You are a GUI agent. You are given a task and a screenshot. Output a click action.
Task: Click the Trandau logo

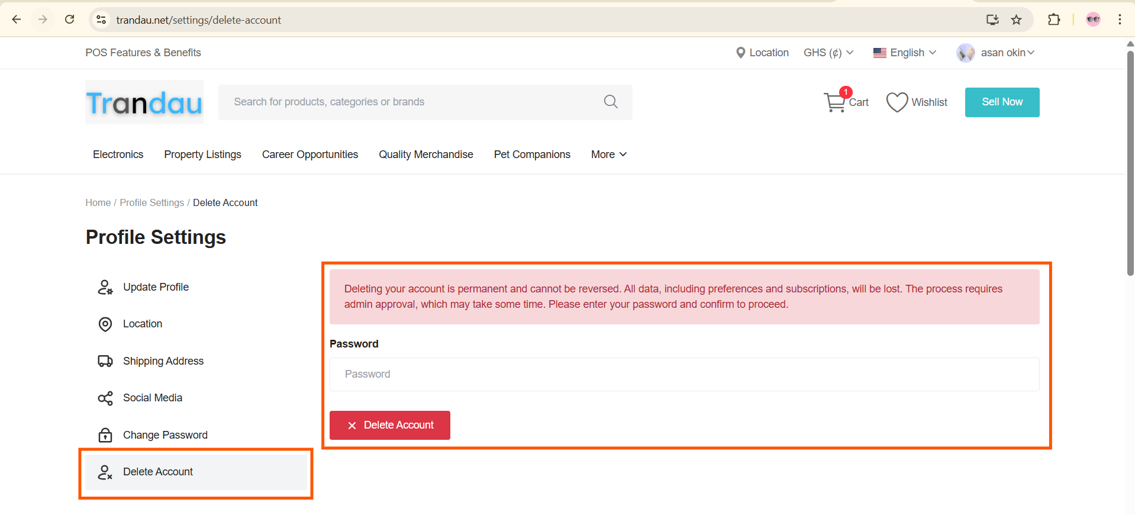[x=144, y=102]
